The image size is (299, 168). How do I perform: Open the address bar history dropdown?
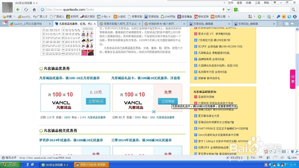point(228,10)
